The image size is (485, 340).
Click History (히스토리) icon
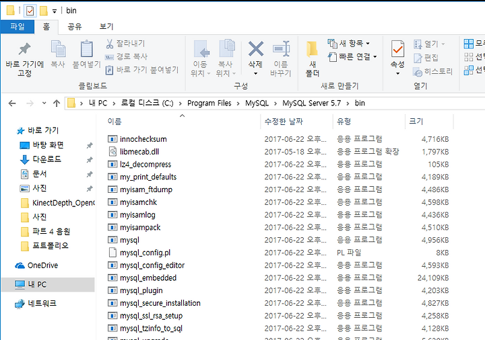coord(418,72)
